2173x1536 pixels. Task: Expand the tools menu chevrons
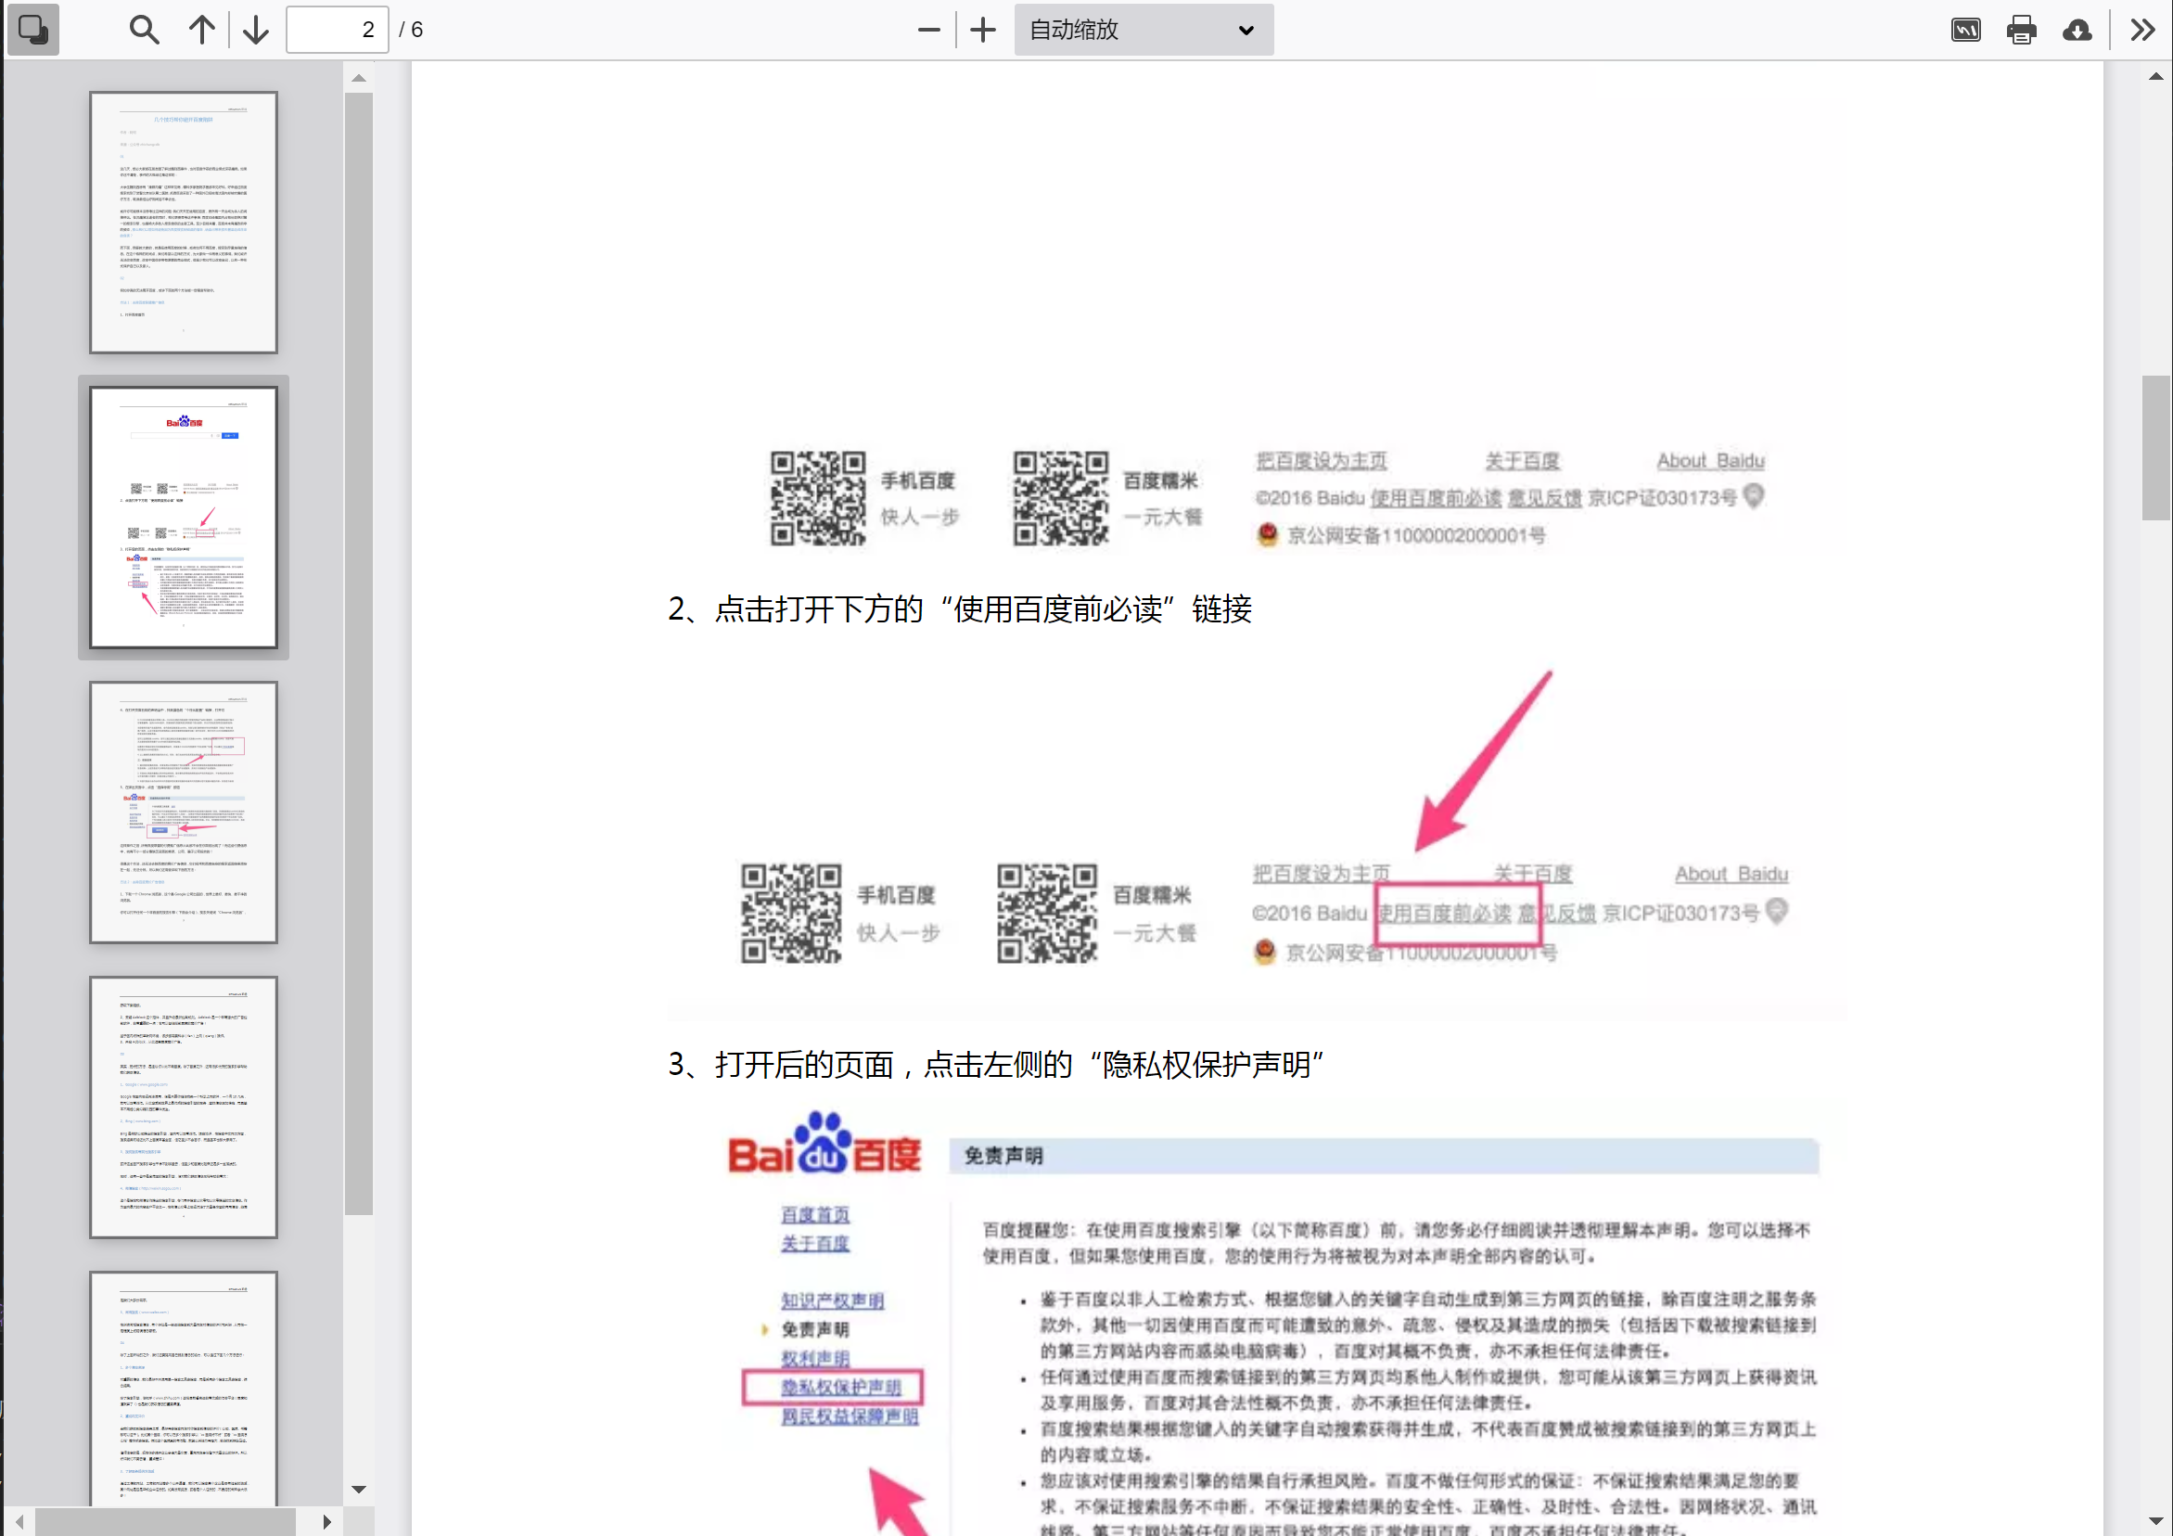pos(2142,30)
